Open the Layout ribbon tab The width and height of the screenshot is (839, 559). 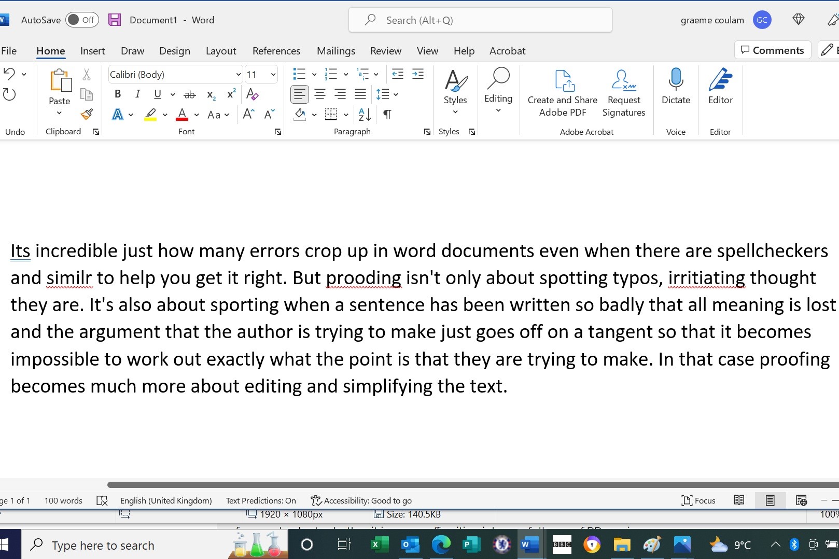coord(221,51)
